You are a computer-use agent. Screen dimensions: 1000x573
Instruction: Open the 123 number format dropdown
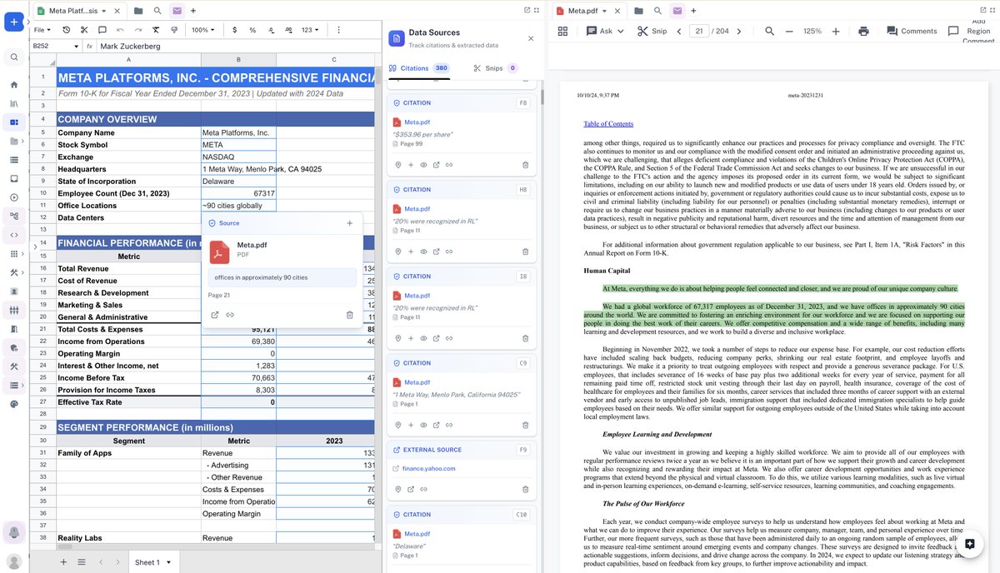click(311, 30)
